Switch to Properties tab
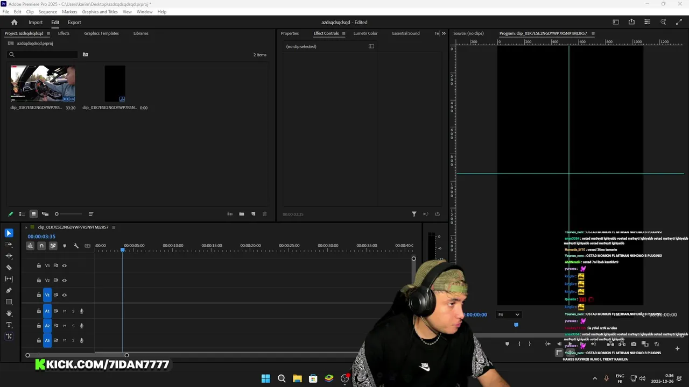Viewport: 689px width, 387px height. click(x=290, y=33)
